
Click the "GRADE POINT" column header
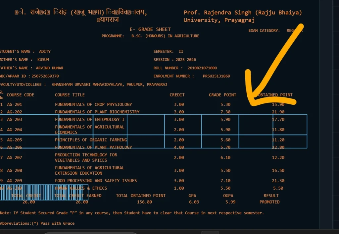tap(222, 95)
